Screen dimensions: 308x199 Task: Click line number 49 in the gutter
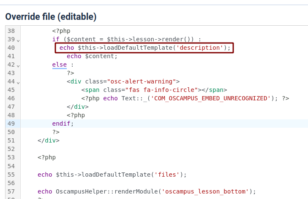[x=11, y=124]
